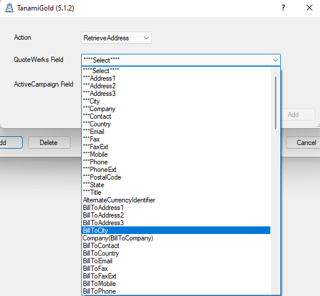320x296 pixels.
Task: Choose BillToContact in the list
Action: pyautogui.click(x=176, y=246)
